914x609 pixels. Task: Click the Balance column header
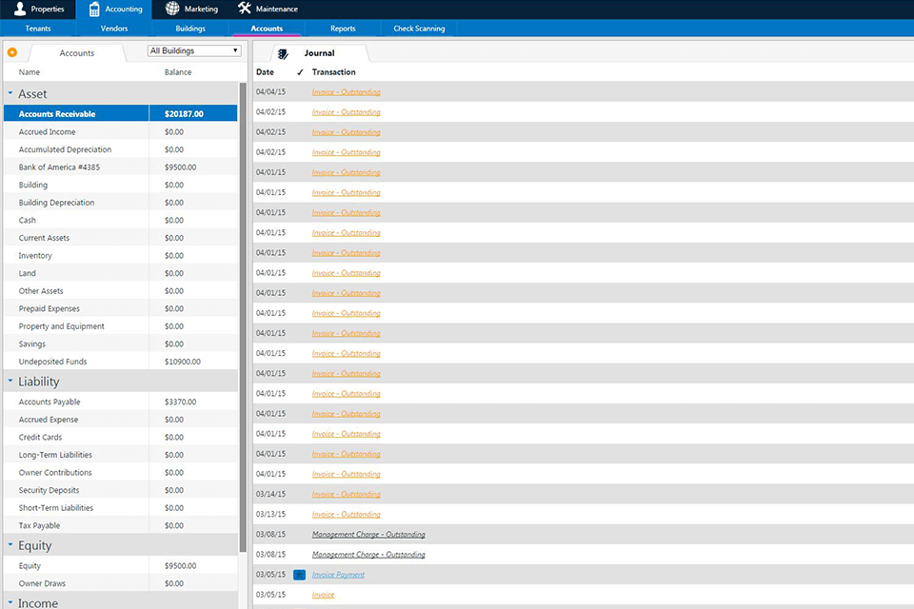177,71
